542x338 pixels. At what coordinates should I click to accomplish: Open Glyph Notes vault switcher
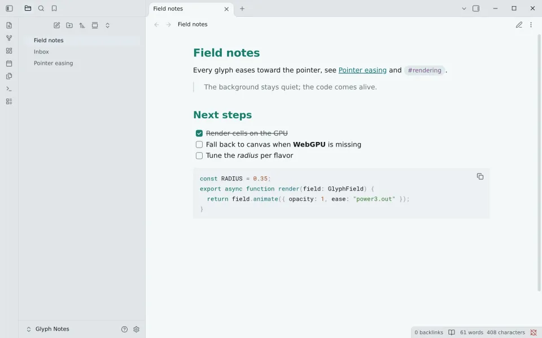47,329
